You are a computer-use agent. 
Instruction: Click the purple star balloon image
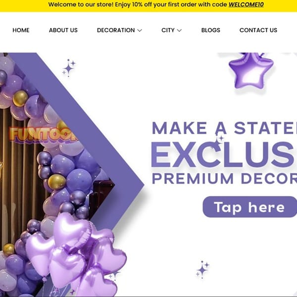(x=251, y=71)
